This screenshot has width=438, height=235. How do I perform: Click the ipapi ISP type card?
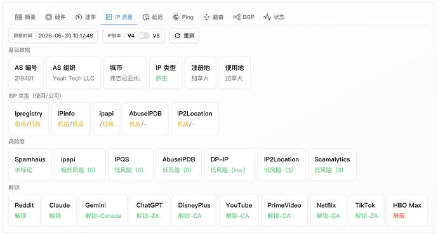[x=107, y=119]
